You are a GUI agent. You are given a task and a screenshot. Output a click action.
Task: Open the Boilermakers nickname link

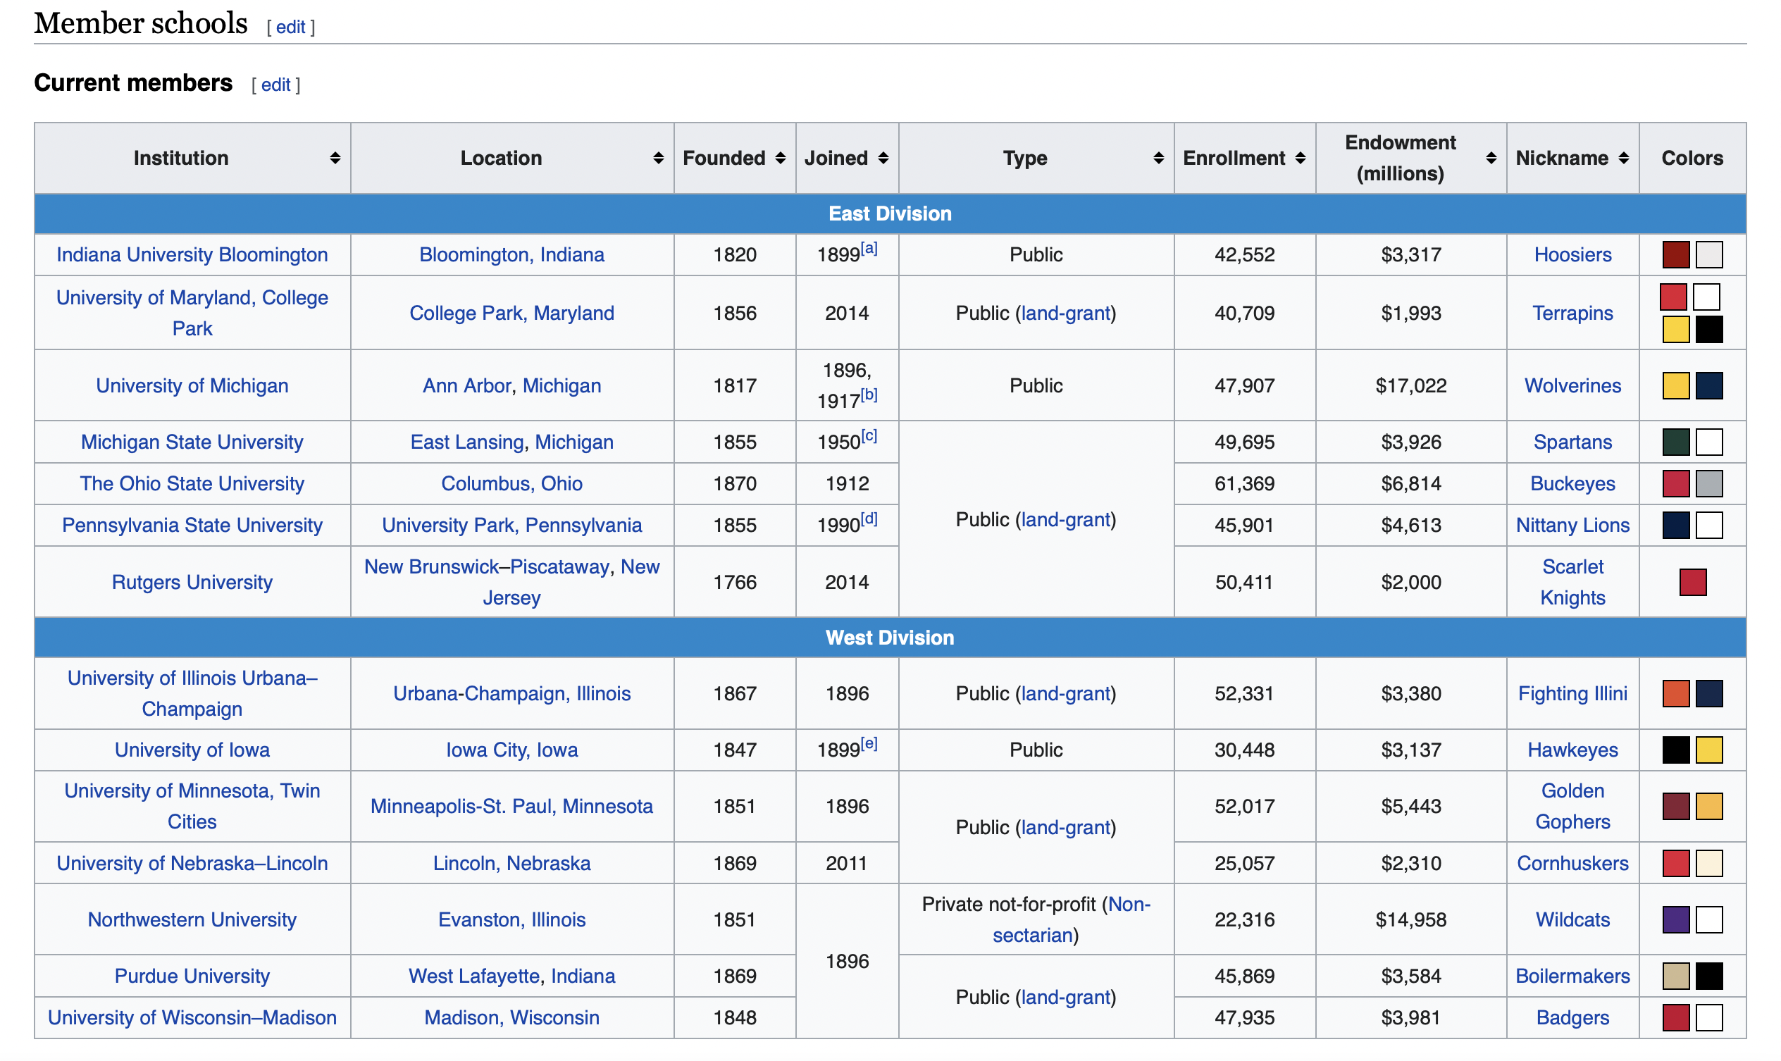pos(1575,977)
